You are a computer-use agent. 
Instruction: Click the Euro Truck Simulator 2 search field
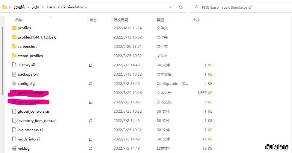point(240,7)
